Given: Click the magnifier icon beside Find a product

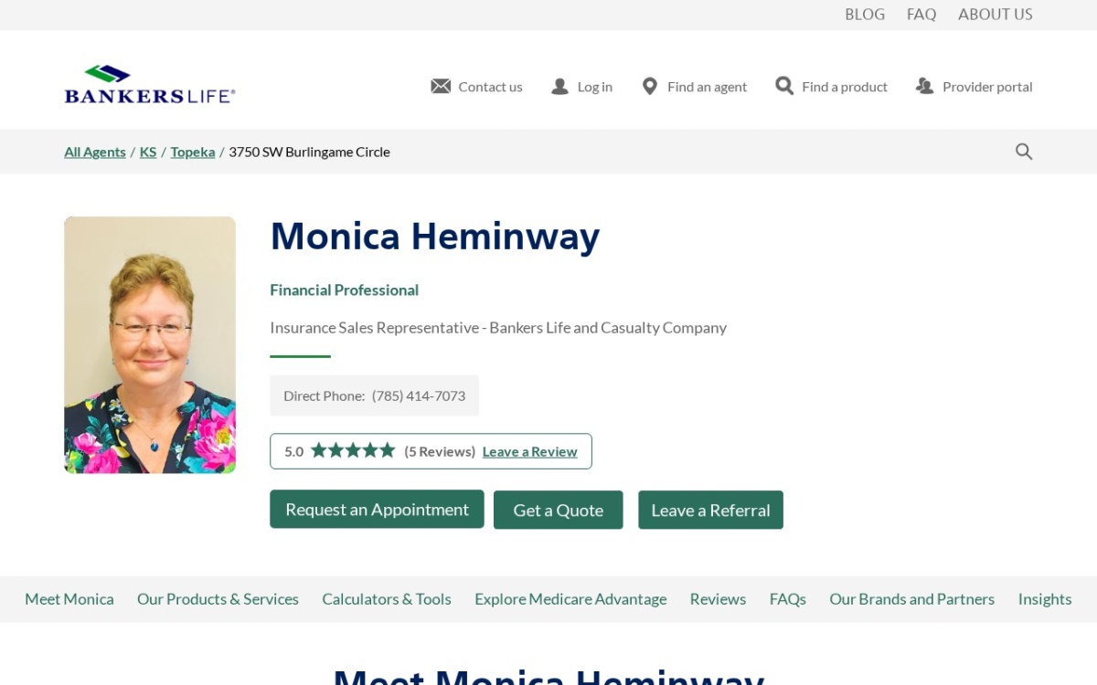Looking at the screenshot, I should pos(784,86).
